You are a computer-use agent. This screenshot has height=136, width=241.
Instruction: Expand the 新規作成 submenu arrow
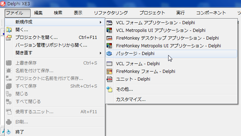(x=101, y=22)
